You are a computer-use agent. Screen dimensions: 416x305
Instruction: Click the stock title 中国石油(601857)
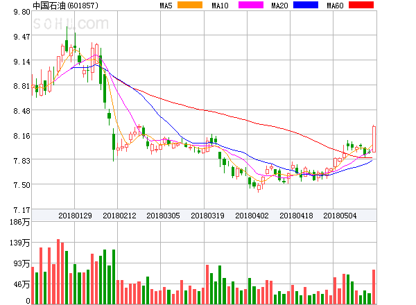65,6
